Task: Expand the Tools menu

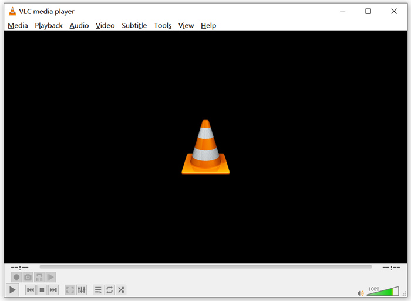Action: tap(163, 25)
